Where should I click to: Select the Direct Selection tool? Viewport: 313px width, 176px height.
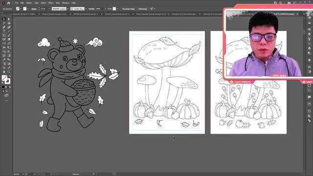tap(9, 19)
